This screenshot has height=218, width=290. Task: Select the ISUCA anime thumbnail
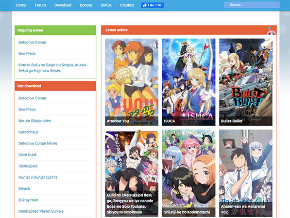(x=188, y=82)
